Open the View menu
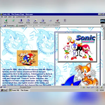The height and width of the screenshot is (105, 105). 10,17
